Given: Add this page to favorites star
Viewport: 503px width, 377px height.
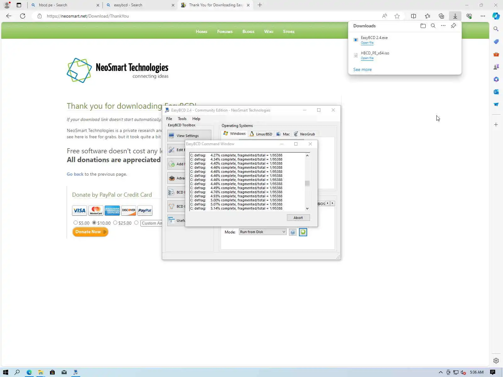Looking at the screenshot, I should tap(397, 16).
